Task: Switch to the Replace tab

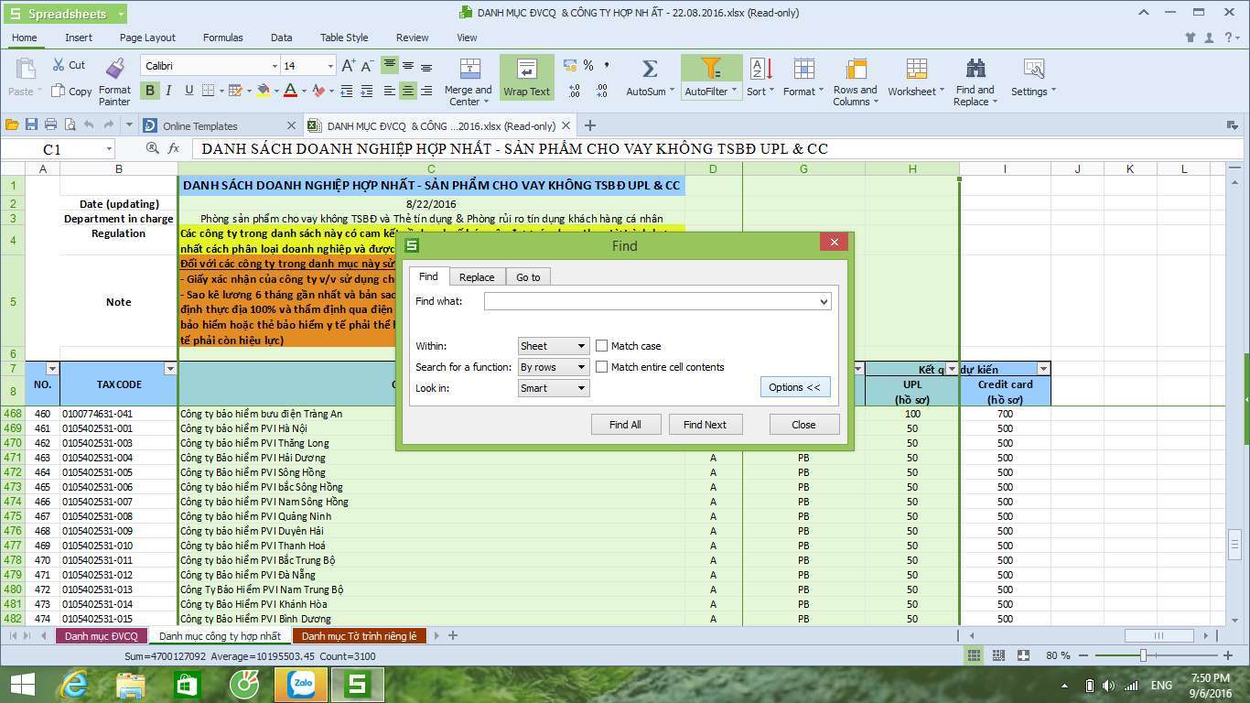Action: 476,277
